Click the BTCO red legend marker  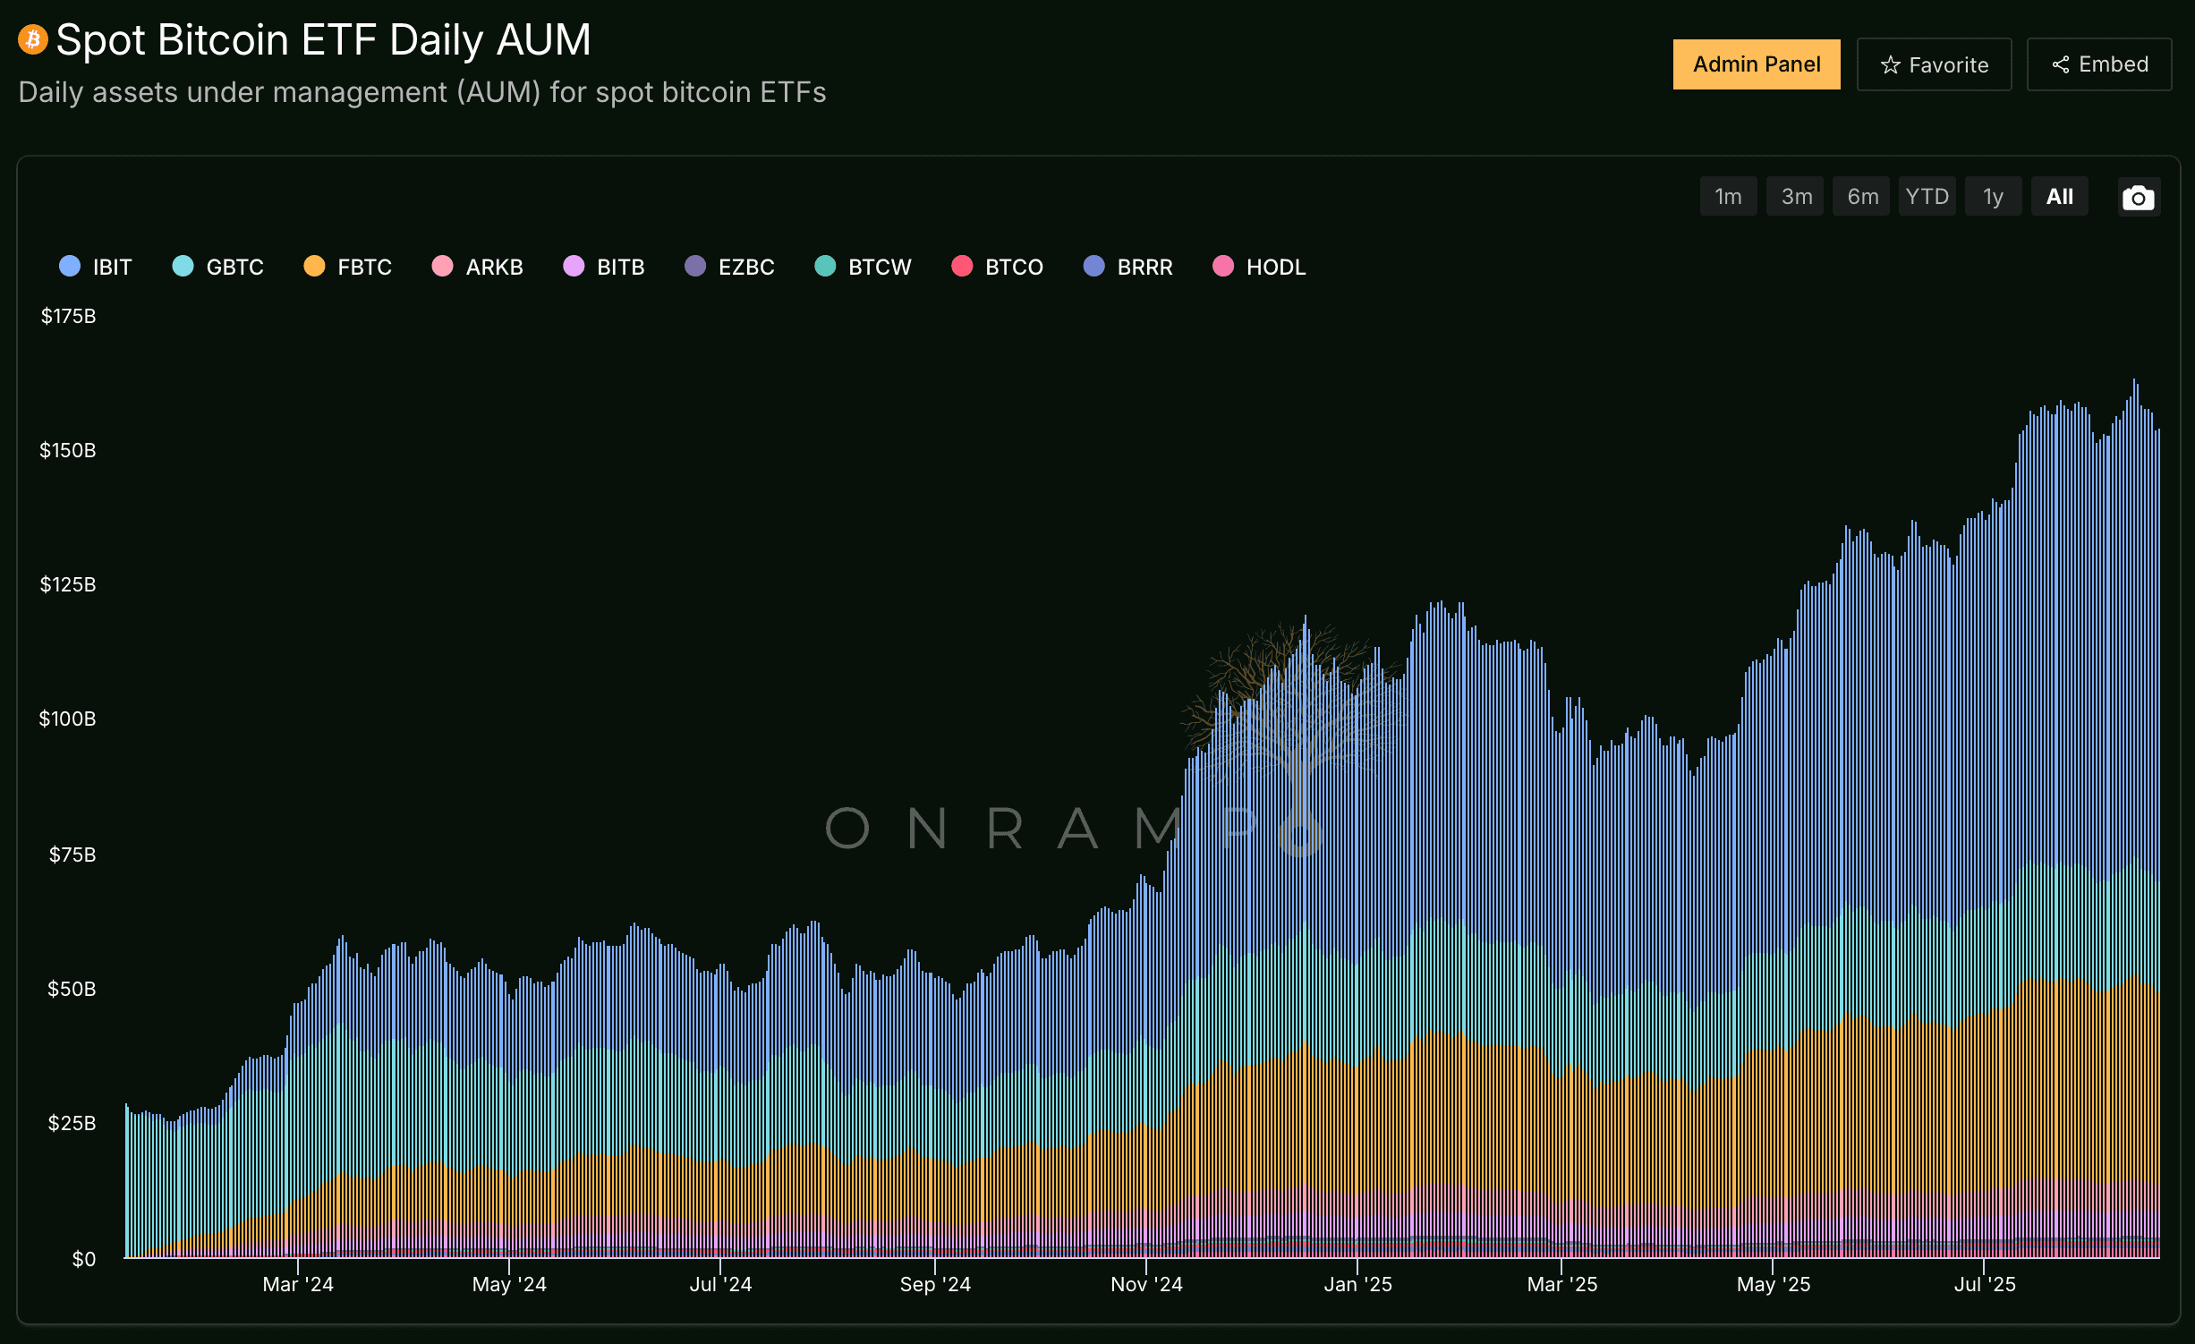coord(962,267)
